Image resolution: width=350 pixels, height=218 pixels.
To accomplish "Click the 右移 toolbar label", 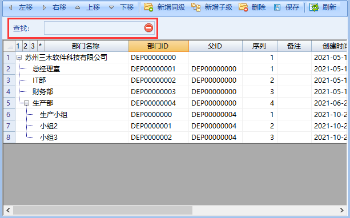I will [59, 7].
